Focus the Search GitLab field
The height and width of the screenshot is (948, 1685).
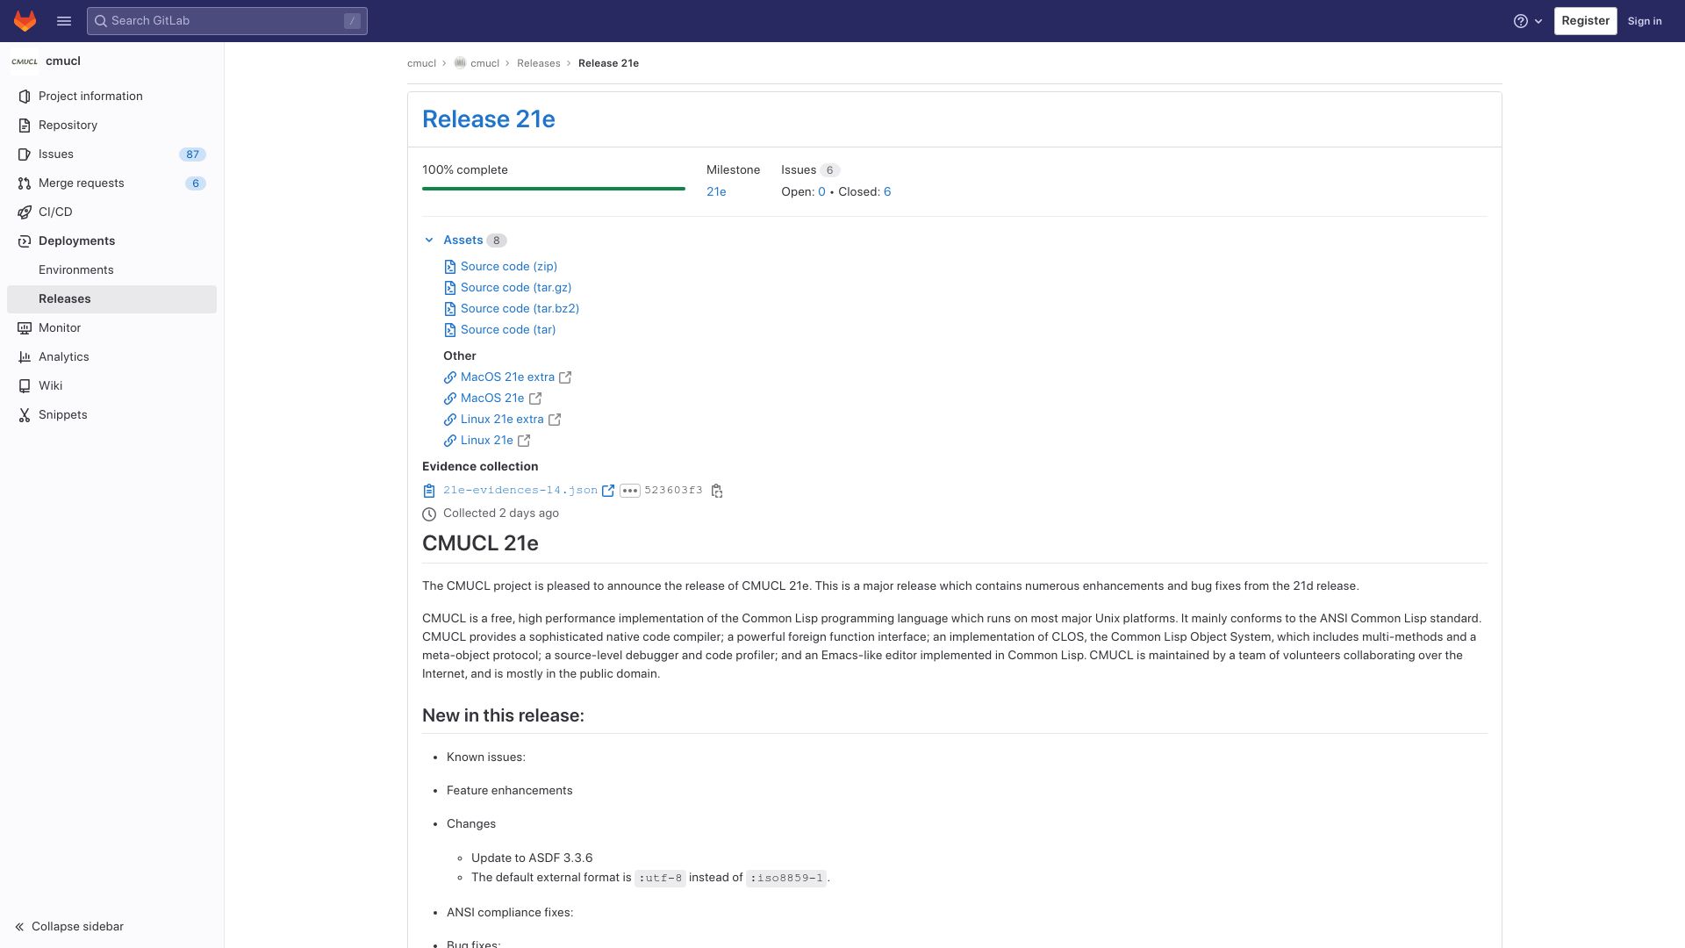click(x=227, y=21)
